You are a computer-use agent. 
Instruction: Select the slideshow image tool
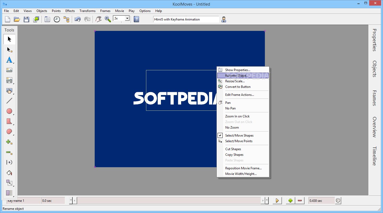(9, 80)
